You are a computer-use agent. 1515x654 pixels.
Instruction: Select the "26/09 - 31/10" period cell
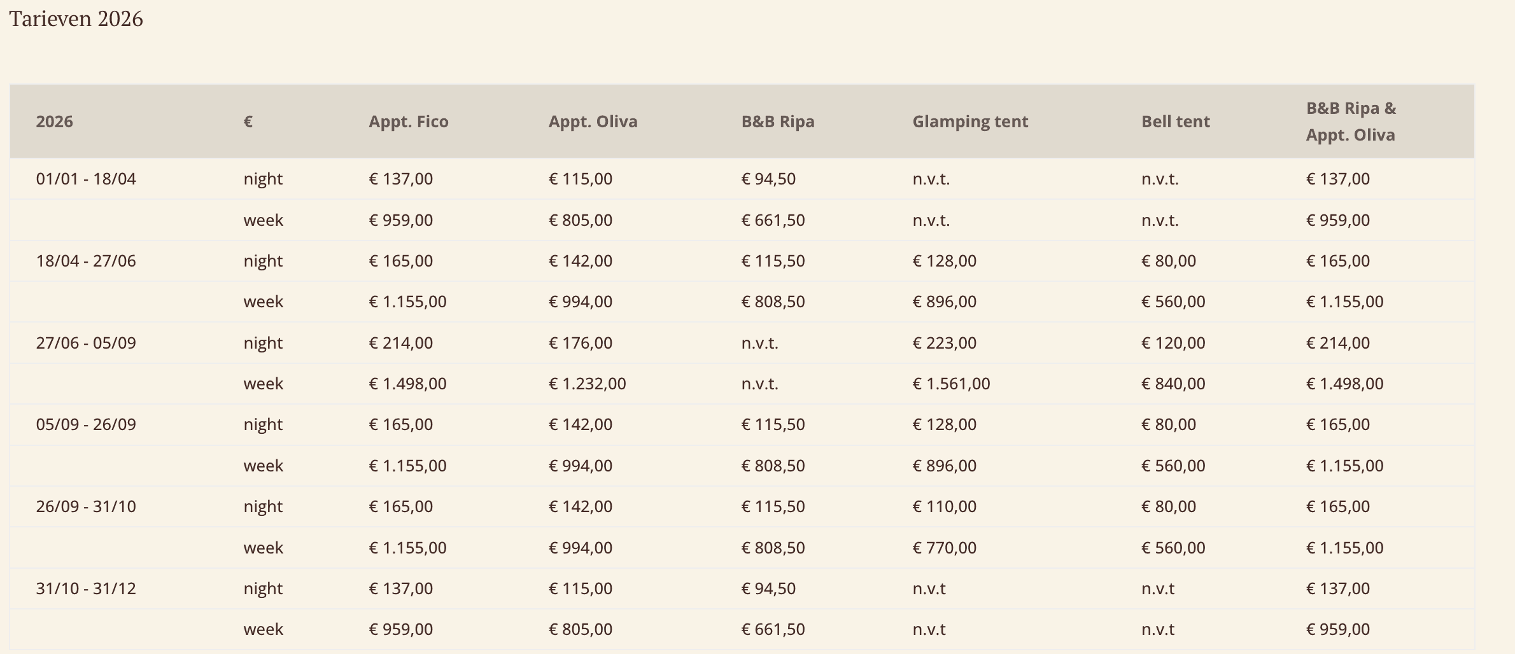click(x=86, y=506)
